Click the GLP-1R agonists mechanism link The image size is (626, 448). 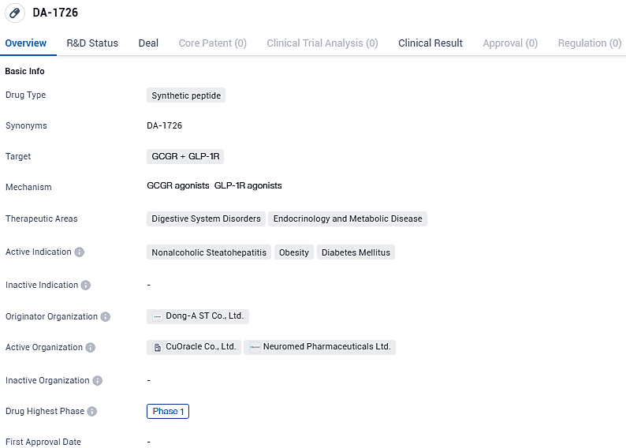pyautogui.click(x=248, y=186)
